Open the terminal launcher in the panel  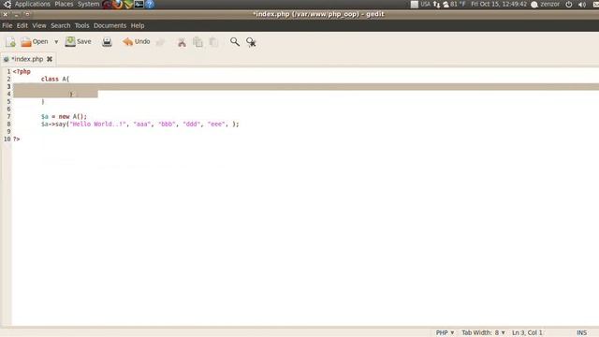[139, 4]
